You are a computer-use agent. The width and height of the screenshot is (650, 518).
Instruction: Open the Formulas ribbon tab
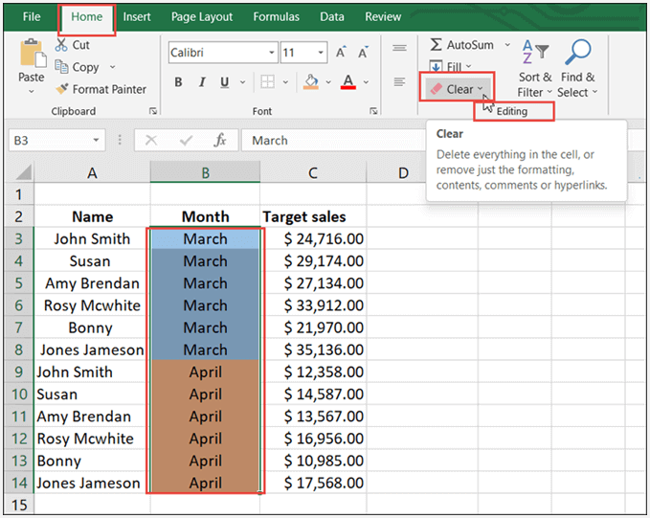[276, 16]
